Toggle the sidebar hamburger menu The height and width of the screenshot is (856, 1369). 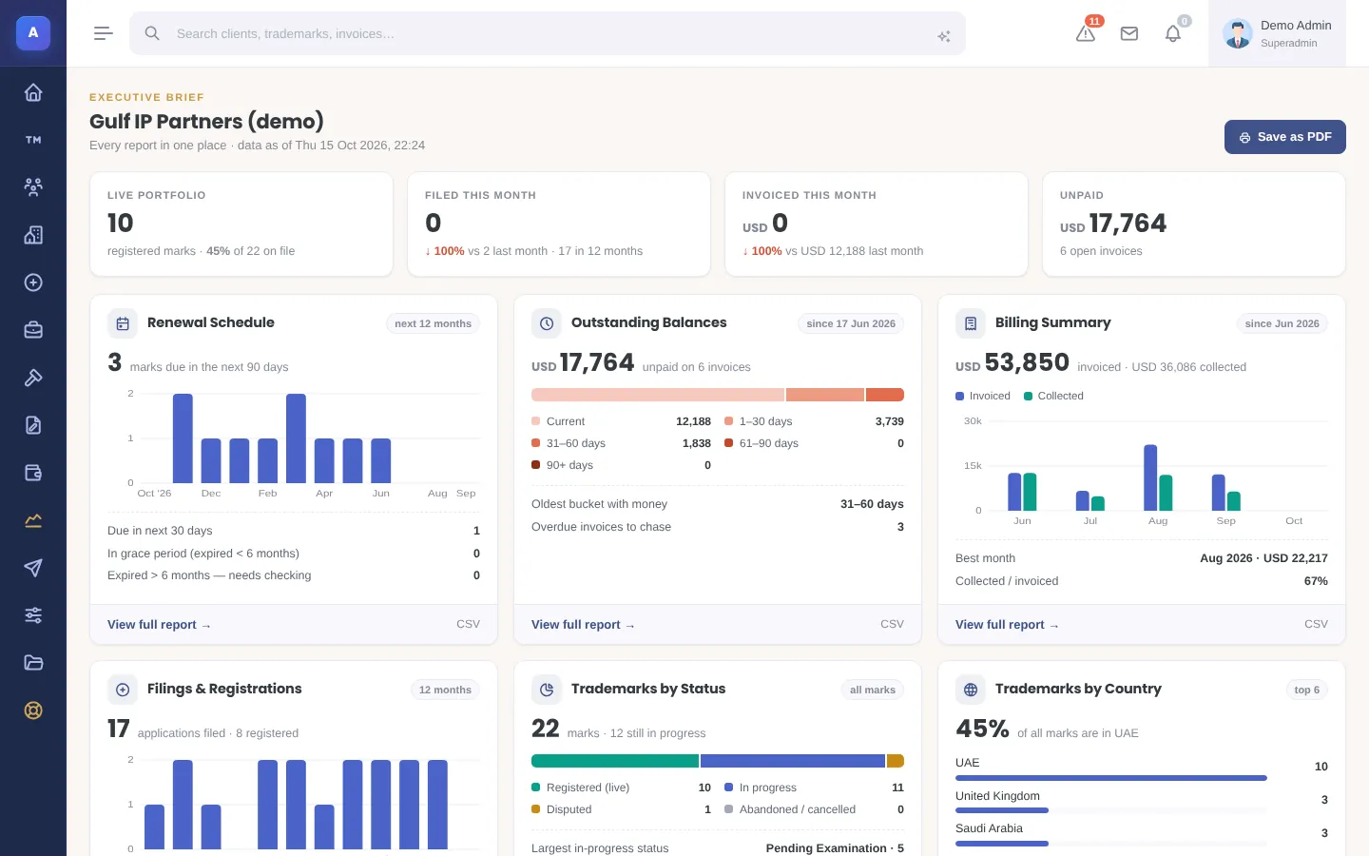[104, 33]
